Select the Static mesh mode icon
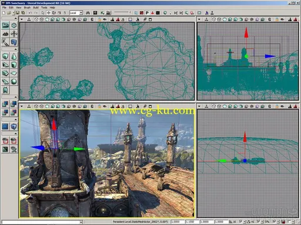The image size is (301, 225). coord(14,42)
